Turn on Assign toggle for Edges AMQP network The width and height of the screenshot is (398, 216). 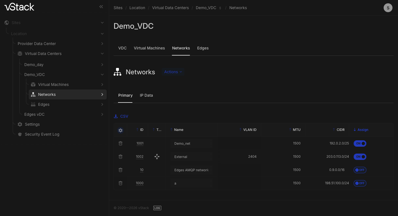(360, 170)
